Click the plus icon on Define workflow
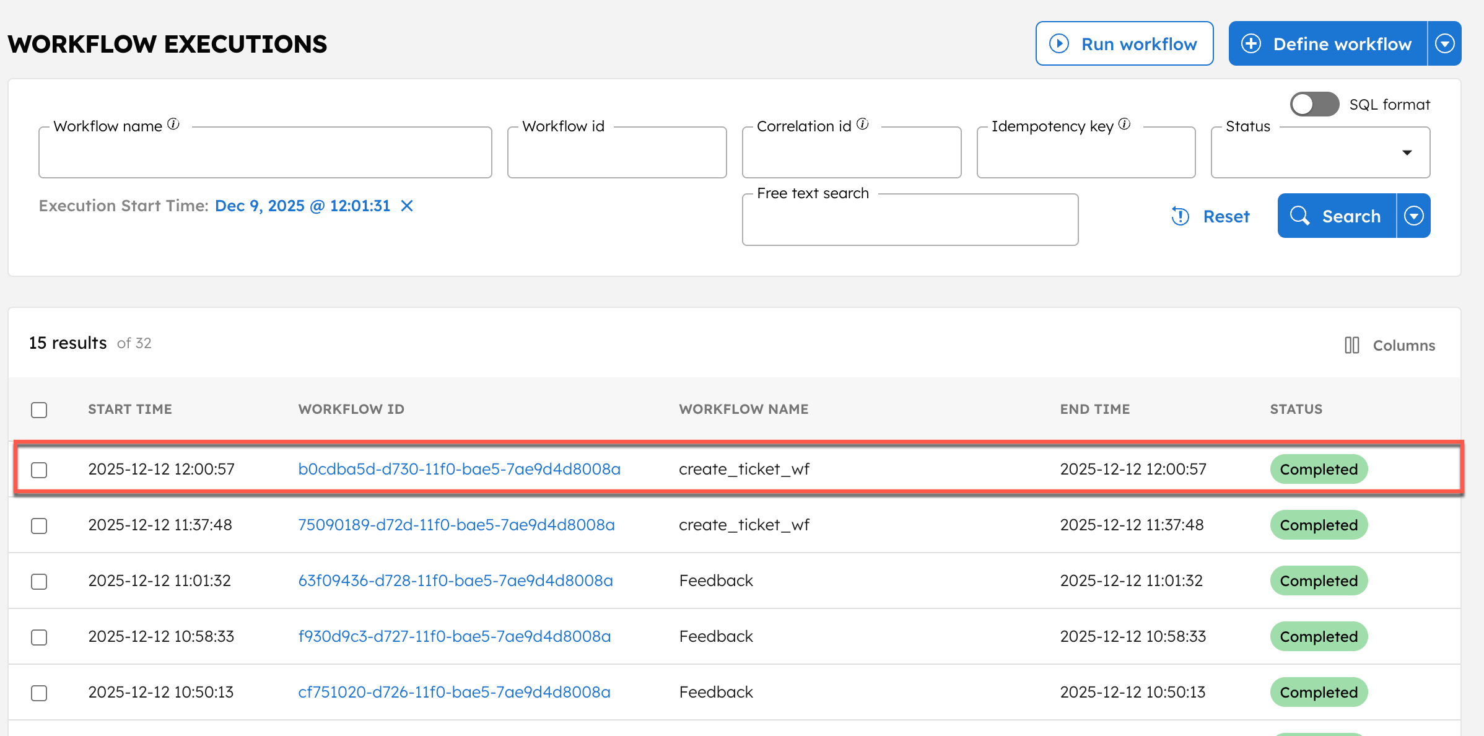1484x736 pixels. pos(1252,43)
